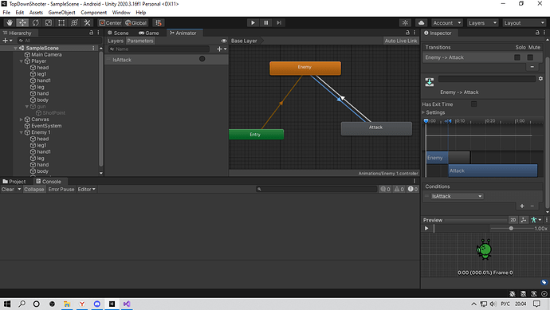Select the Rect Transform tool
The width and height of the screenshot is (550, 310).
(x=61, y=23)
